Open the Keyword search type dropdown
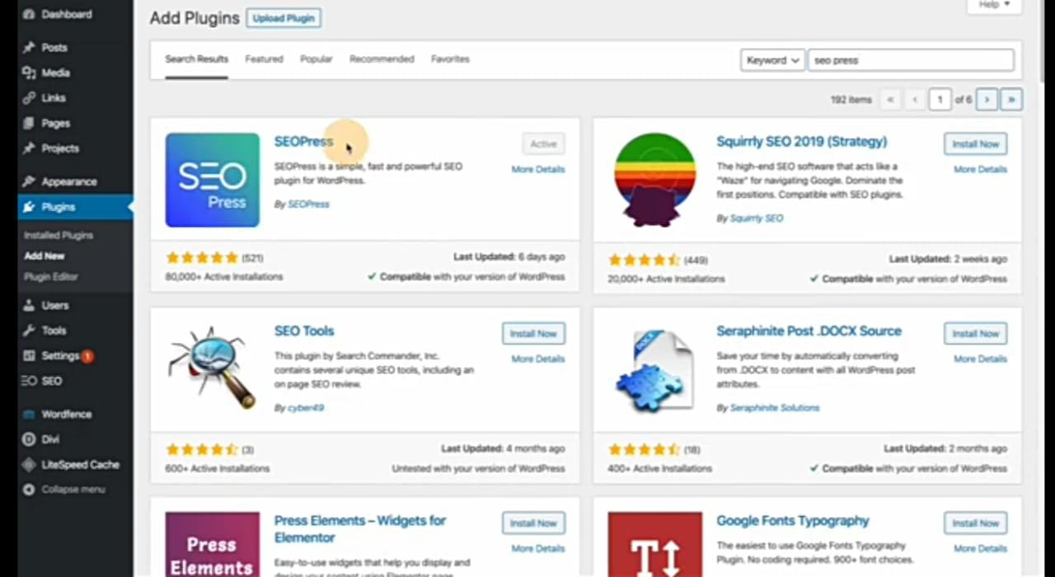Image resolution: width=1055 pixels, height=577 pixels. (772, 60)
